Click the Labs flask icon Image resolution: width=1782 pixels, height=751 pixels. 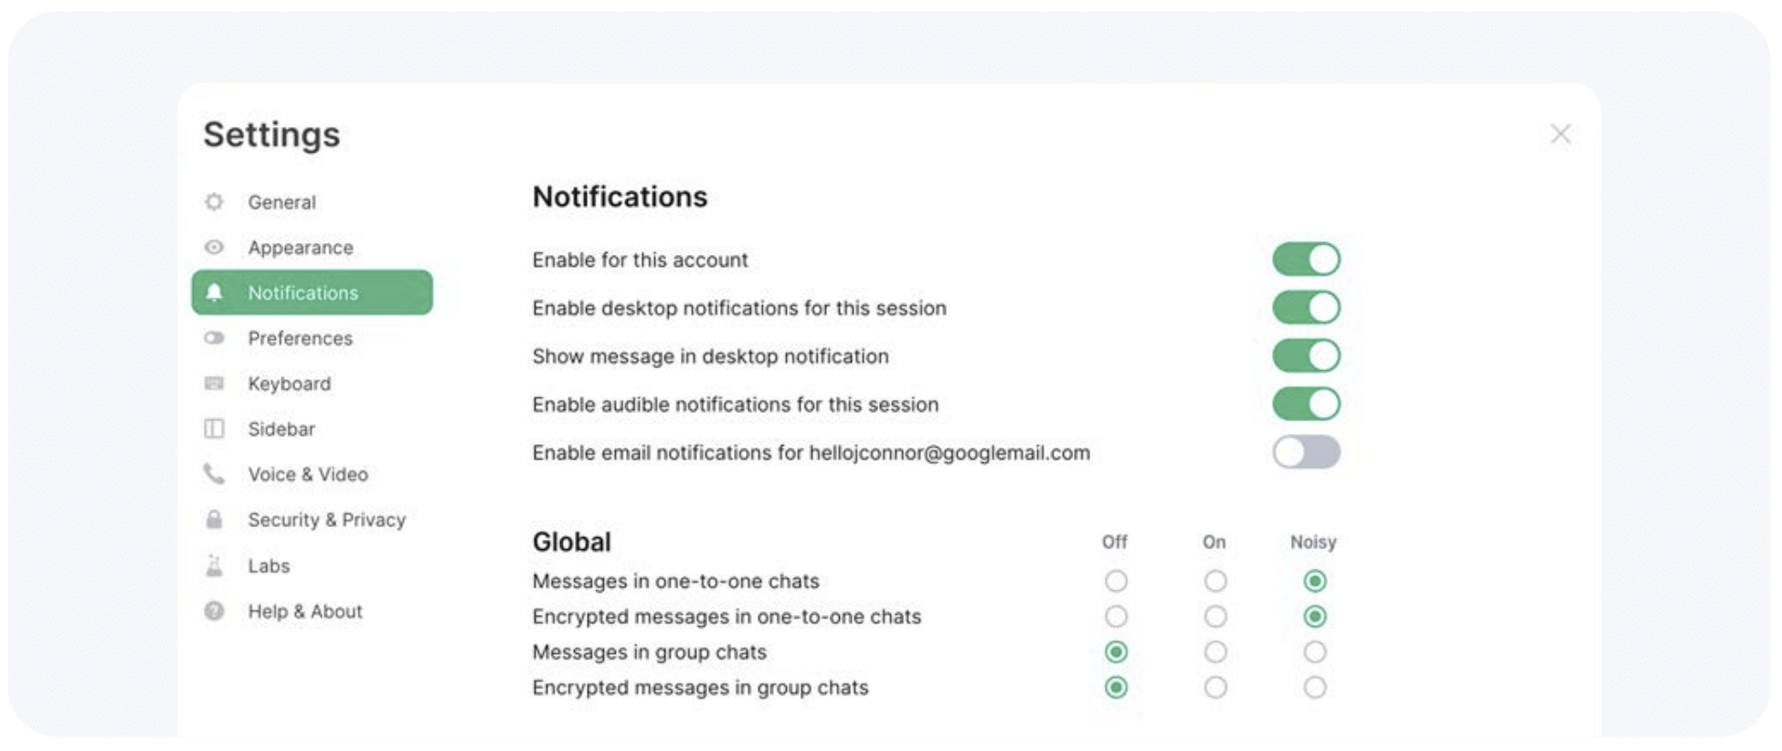(x=214, y=566)
